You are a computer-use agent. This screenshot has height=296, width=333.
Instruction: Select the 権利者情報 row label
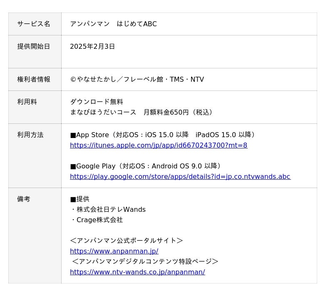point(34,80)
